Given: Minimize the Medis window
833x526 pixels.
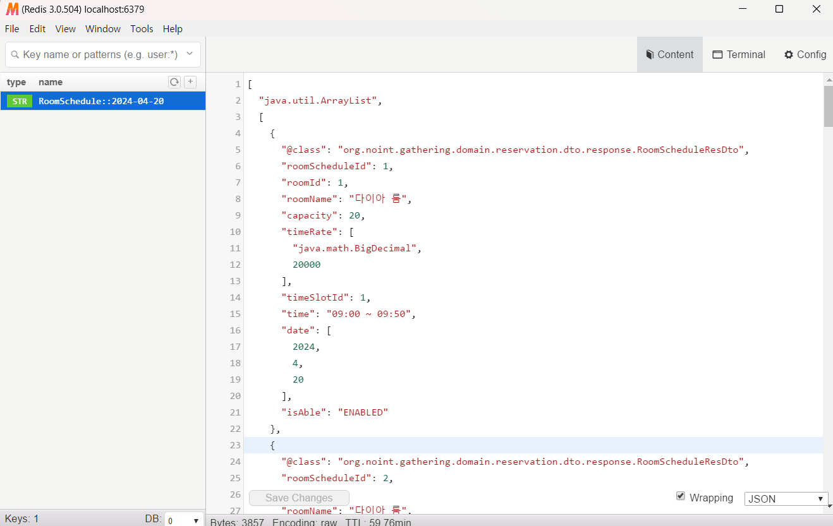Looking at the screenshot, I should pyautogui.click(x=743, y=9).
